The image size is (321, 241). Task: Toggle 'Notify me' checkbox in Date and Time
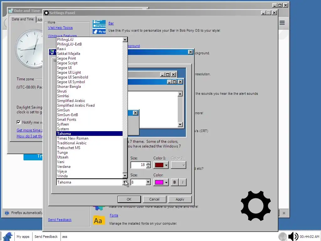pyautogui.click(x=18, y=122)
